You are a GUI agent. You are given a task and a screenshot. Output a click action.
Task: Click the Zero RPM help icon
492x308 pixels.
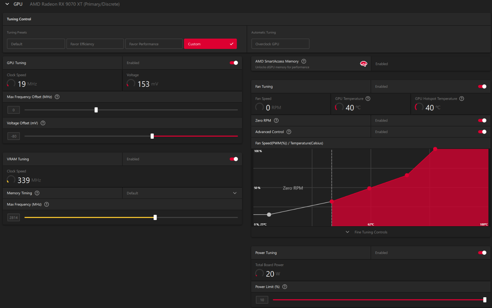(x=276, y=121)
